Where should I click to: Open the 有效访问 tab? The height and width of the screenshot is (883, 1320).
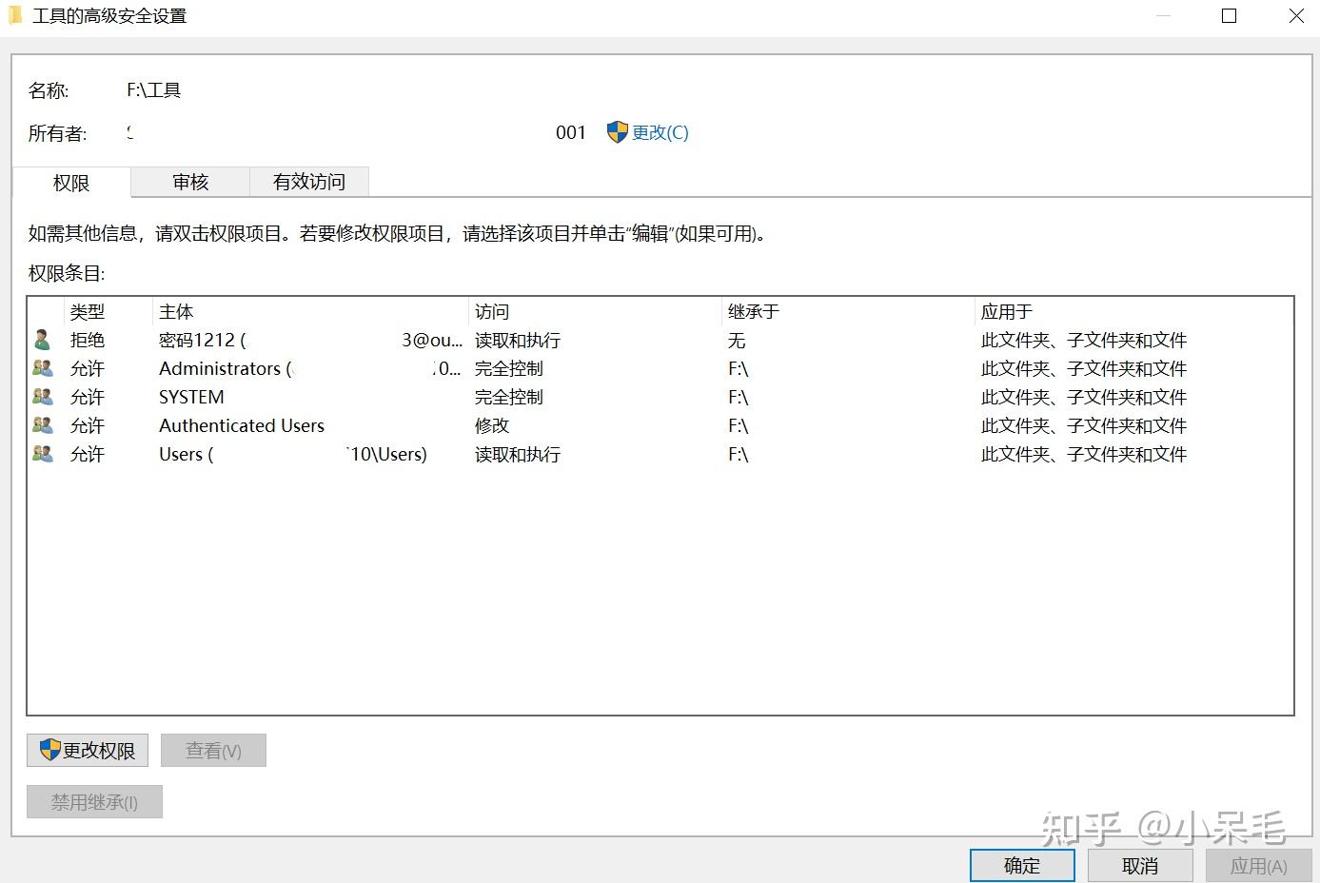point(309,182)
